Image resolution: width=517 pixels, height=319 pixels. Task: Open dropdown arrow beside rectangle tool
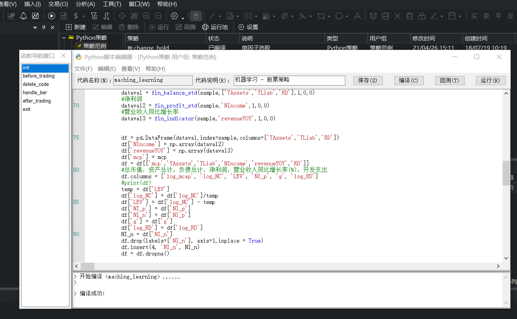click(329, 17)
